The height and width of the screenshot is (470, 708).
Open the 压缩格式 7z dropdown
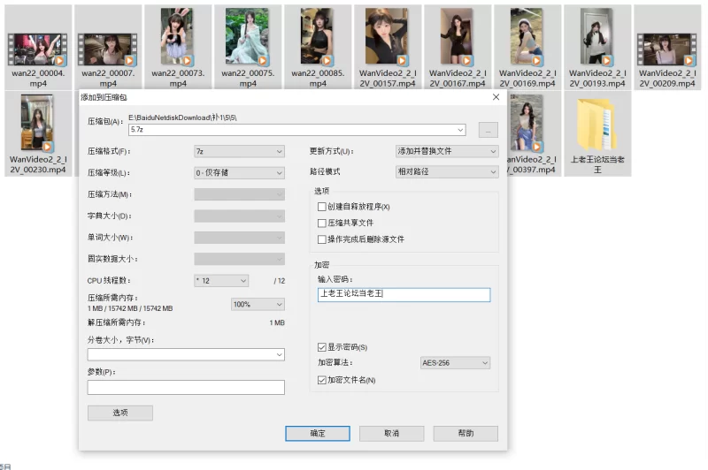click(239, 151)
